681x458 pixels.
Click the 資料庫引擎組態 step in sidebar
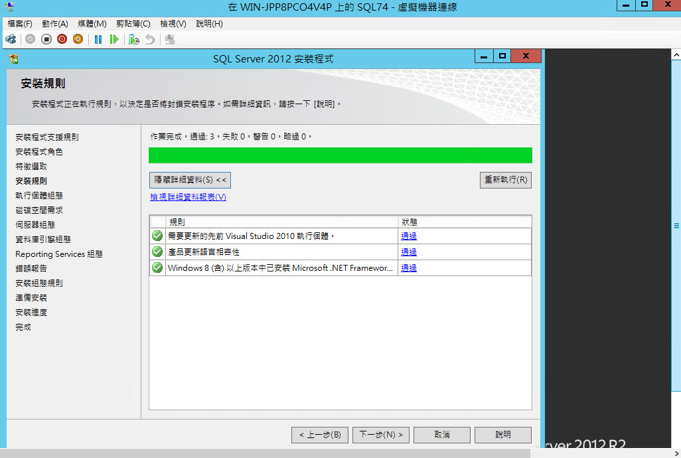point(43,240)
